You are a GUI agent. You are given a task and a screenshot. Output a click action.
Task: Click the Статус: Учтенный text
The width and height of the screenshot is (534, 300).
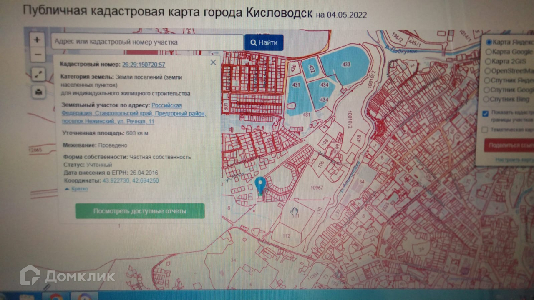[x=88, y=165]
